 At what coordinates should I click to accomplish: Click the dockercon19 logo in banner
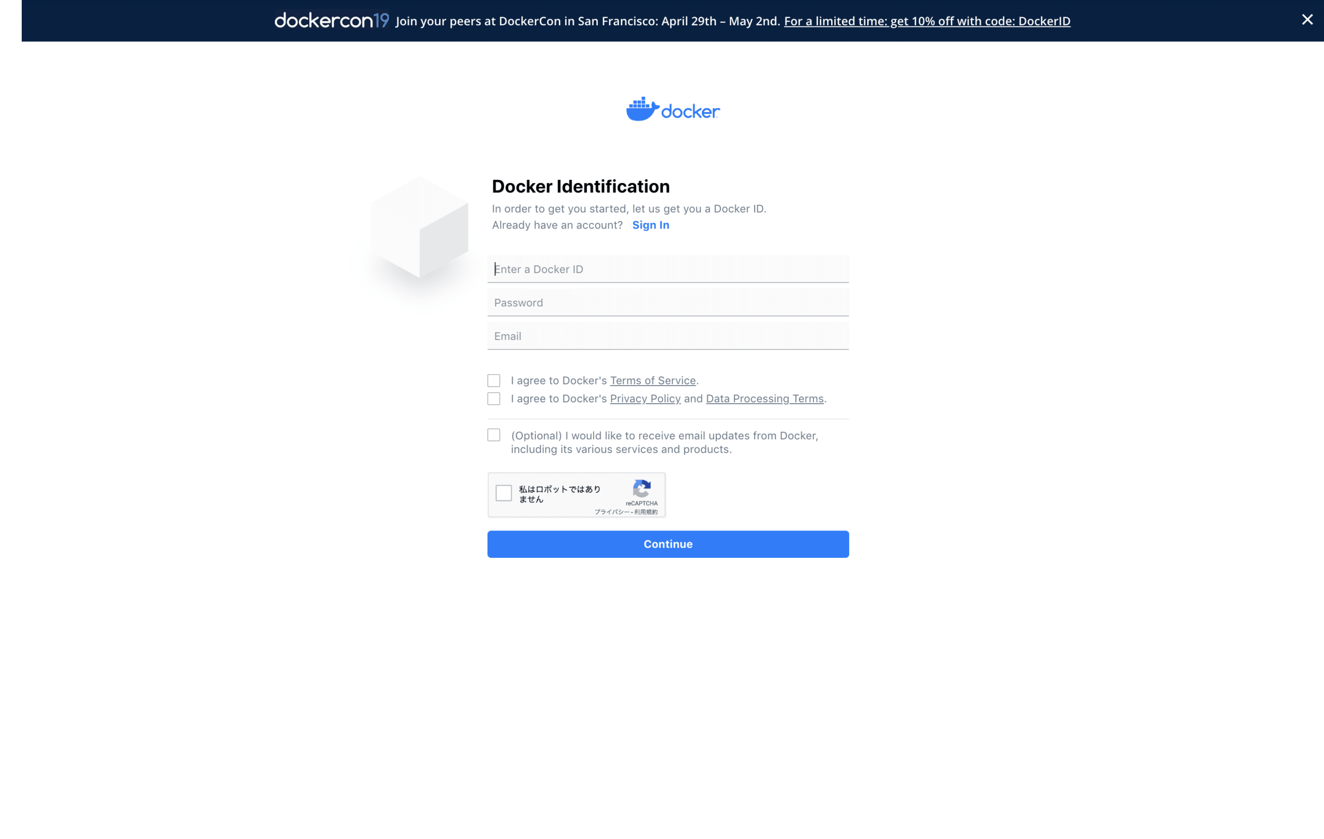click(332, 20)
